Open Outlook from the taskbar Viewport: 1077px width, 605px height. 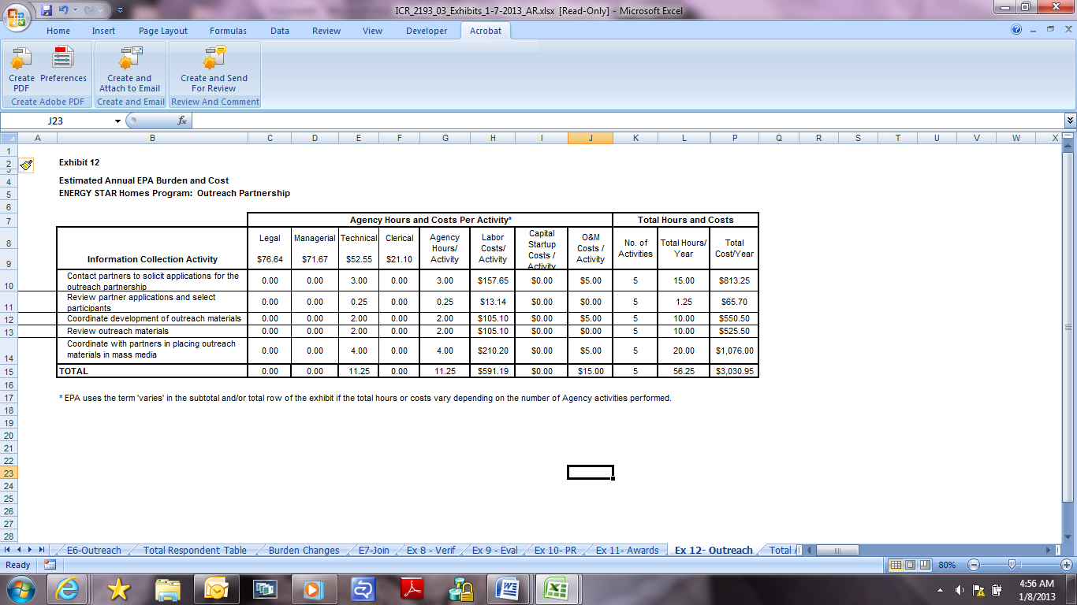coord(216,588)
